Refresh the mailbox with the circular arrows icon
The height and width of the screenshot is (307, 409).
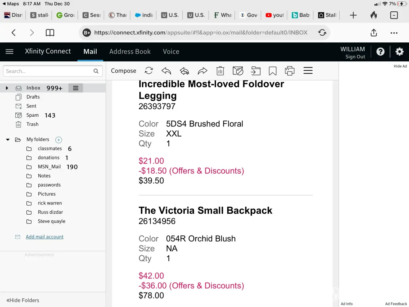(149, 71)
